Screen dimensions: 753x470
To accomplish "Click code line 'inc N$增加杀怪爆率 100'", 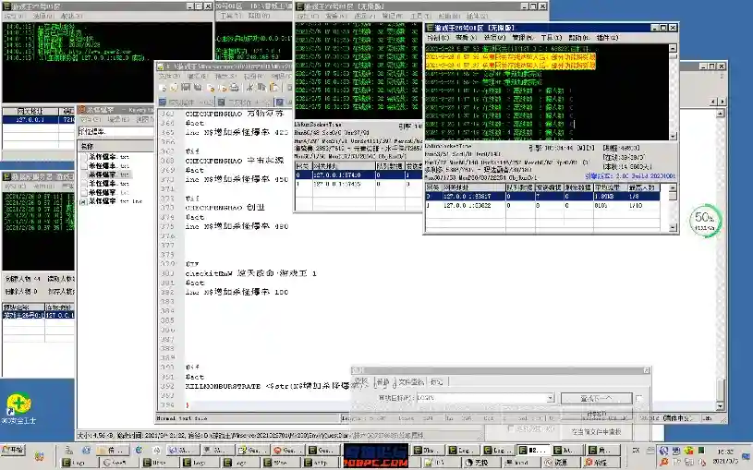I will 237,292.
